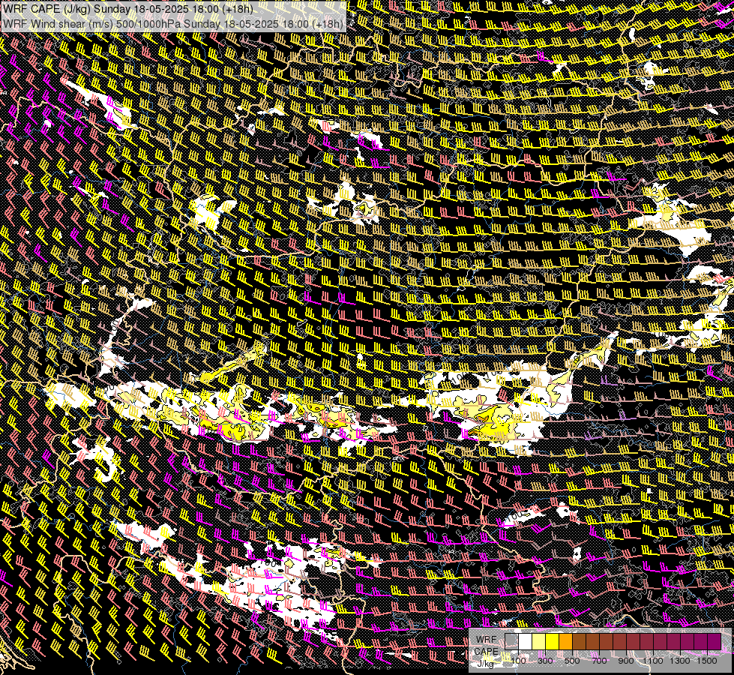This screenshot has height=675, width=734.
Task: Click the J/kg unit label in legend
Action: (486, 664)
